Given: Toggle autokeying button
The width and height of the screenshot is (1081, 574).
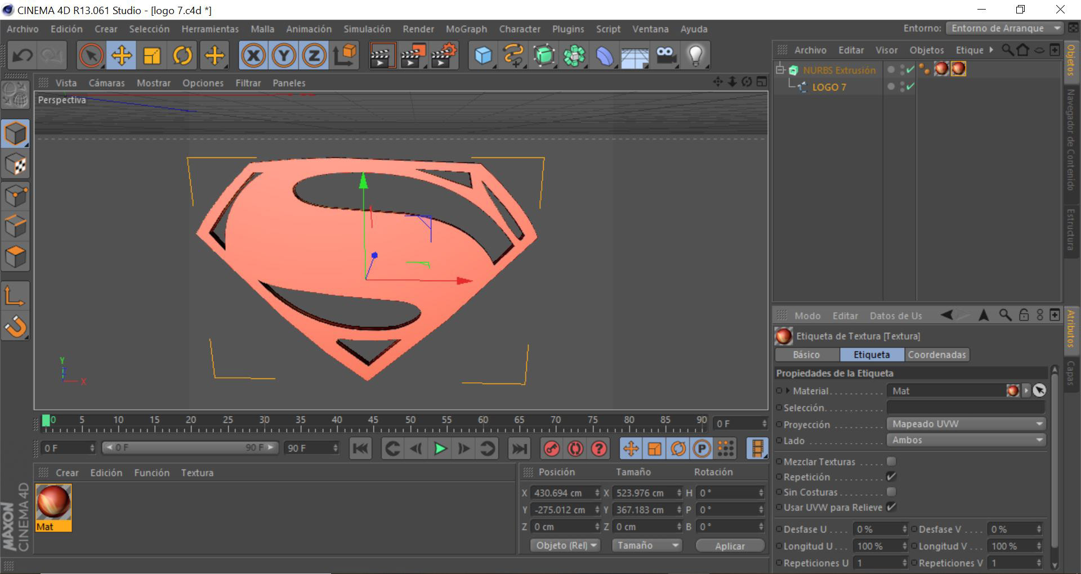Looking at the screenshot, I should coord(575,448).
